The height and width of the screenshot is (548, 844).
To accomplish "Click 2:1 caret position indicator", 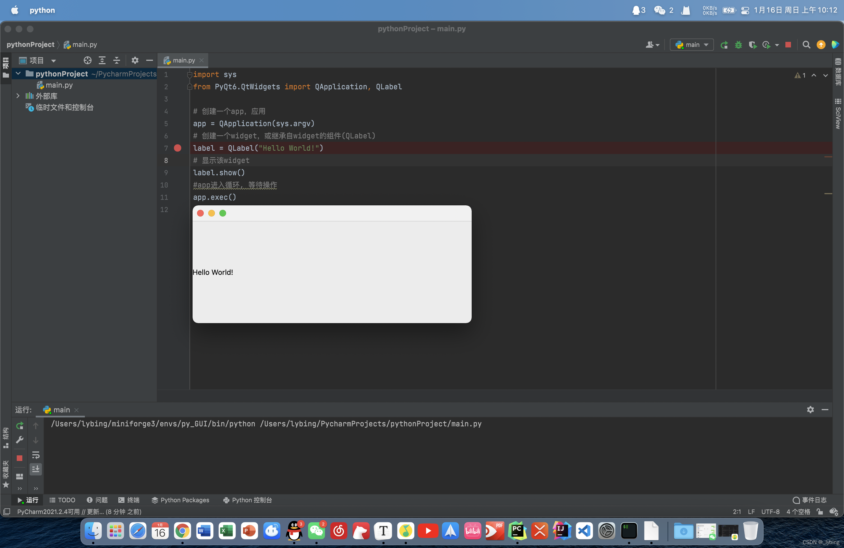I will pos(737,511).
